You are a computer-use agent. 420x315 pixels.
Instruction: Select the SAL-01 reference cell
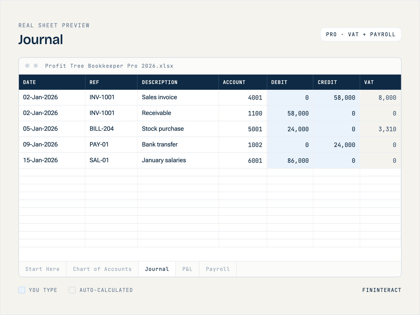coord(111,160)
